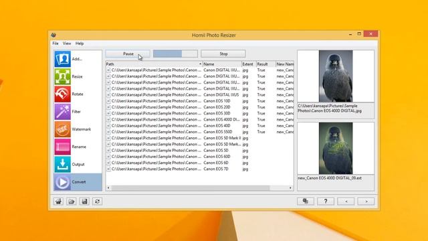Click the Hornil app icon in title bar
Screen dimensions: 428x241
click(53, 35)
